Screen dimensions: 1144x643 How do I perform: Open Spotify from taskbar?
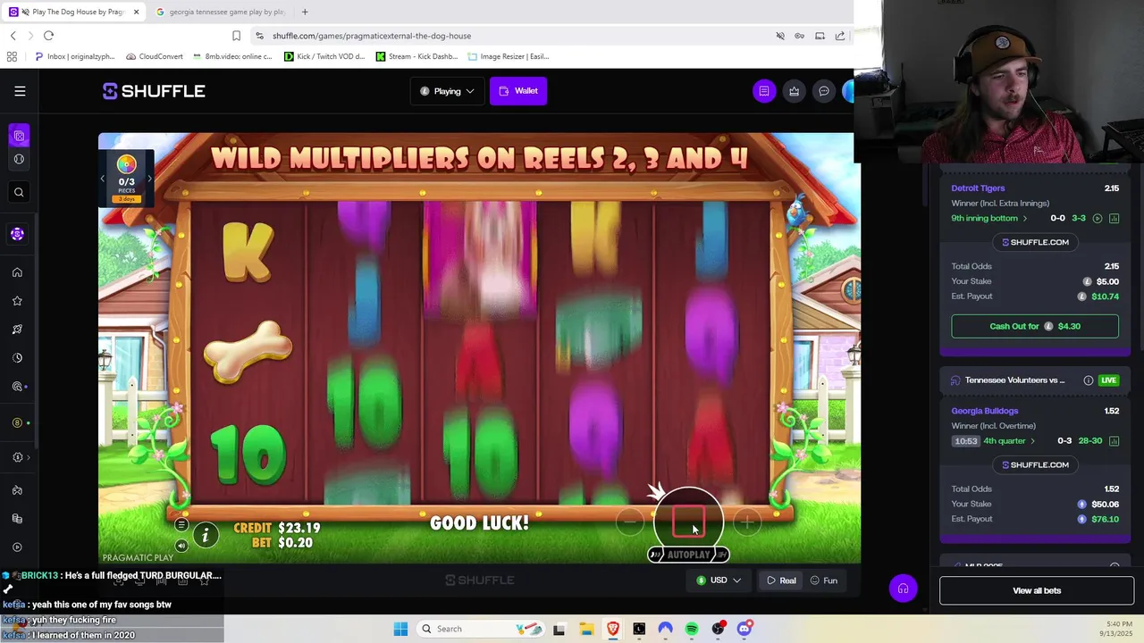(x=692, y=629)
